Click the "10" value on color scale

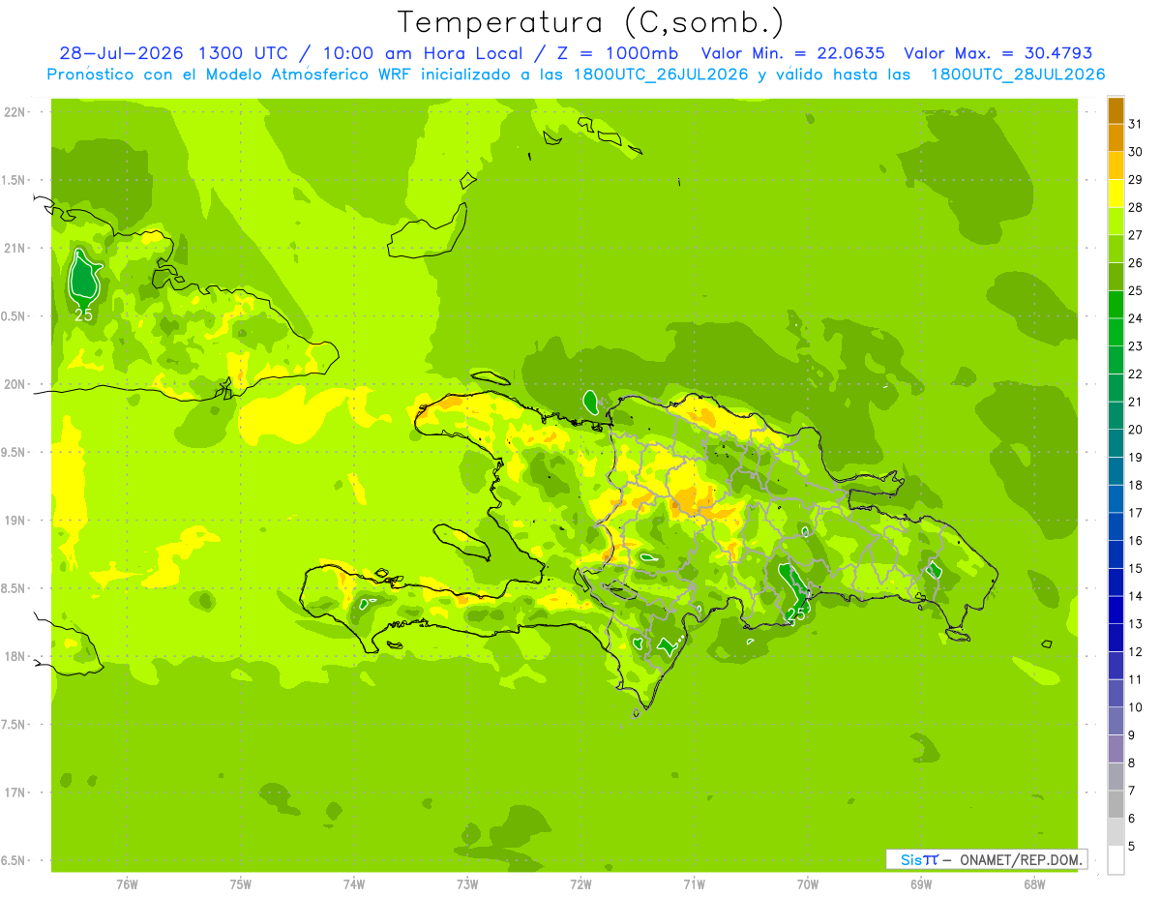[1136, 706]
